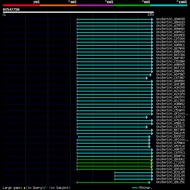Click the UniRef100_B6TCB4 label

click(170, 55)
